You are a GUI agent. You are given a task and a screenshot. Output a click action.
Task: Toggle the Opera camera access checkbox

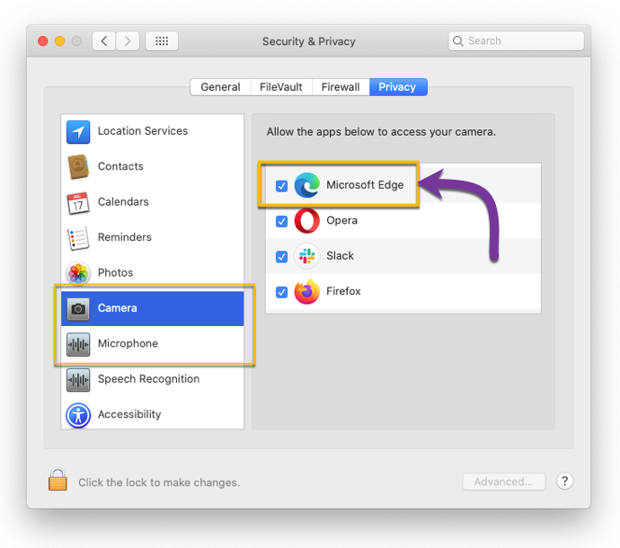tap(281, 221)
